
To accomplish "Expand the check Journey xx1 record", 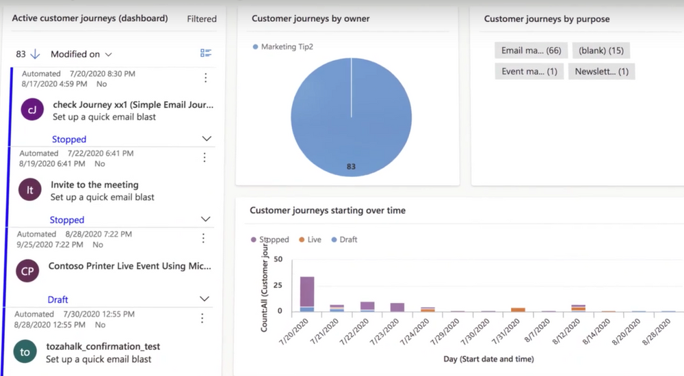I will (207, 139).
